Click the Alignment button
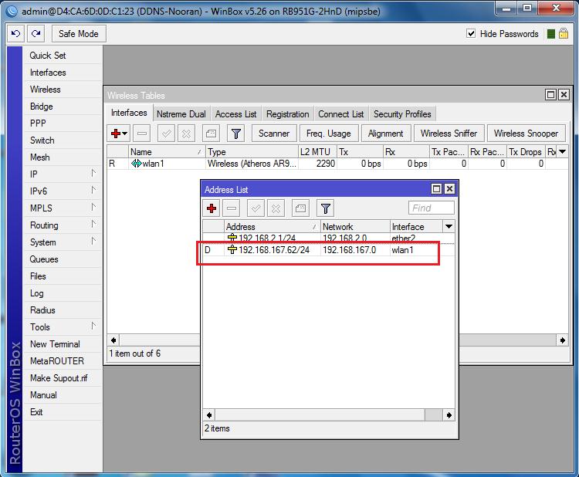This screenshot has height=477, width=579. pyautogui.click(x=386, y=134)
